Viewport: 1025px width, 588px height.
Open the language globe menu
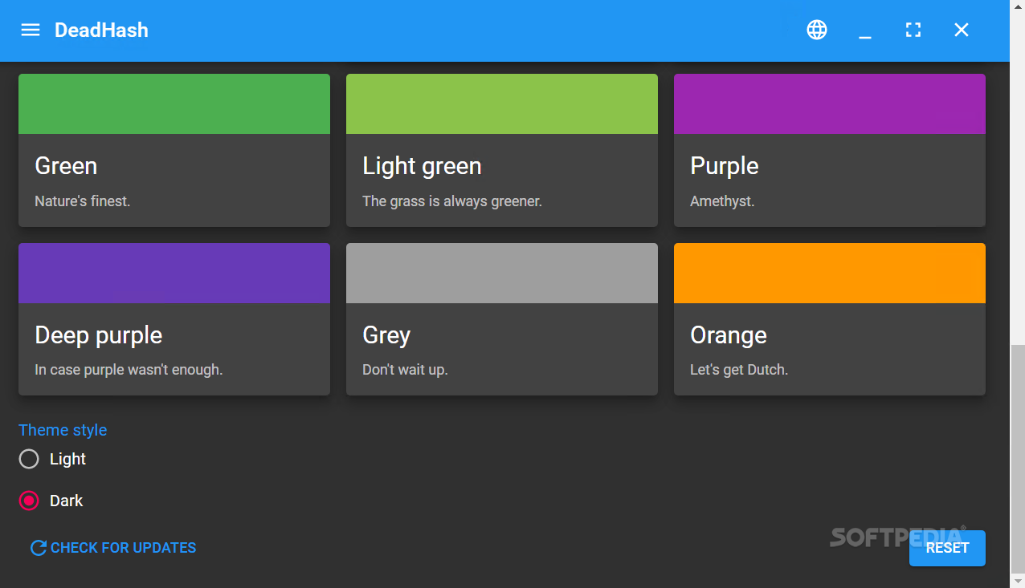click(x=817, y=30)
